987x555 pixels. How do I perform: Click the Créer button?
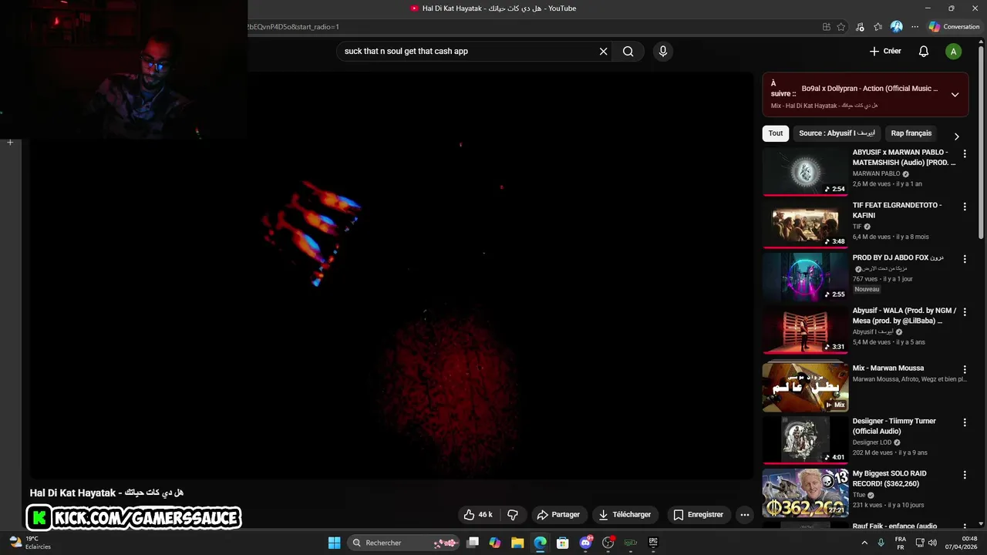pos(885,52)
